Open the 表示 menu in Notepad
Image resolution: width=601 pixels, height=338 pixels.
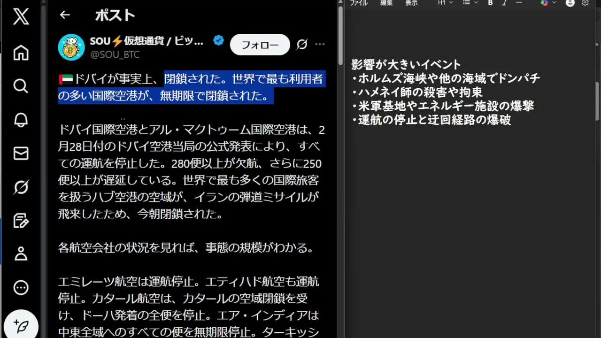(411, 3)
